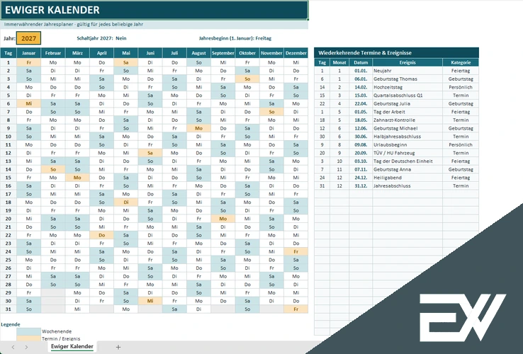Select the Urlaubsbeginn event cell
Image resolution: width=523 pixels, height=354 pixels.
coord(407,144)
